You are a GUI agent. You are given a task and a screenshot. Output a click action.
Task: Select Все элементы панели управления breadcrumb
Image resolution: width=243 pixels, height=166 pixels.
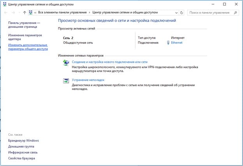(x=62, y=12)
